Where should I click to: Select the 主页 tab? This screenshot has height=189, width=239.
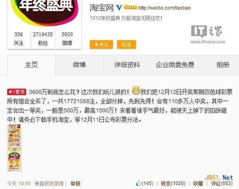tap(31, 65)
